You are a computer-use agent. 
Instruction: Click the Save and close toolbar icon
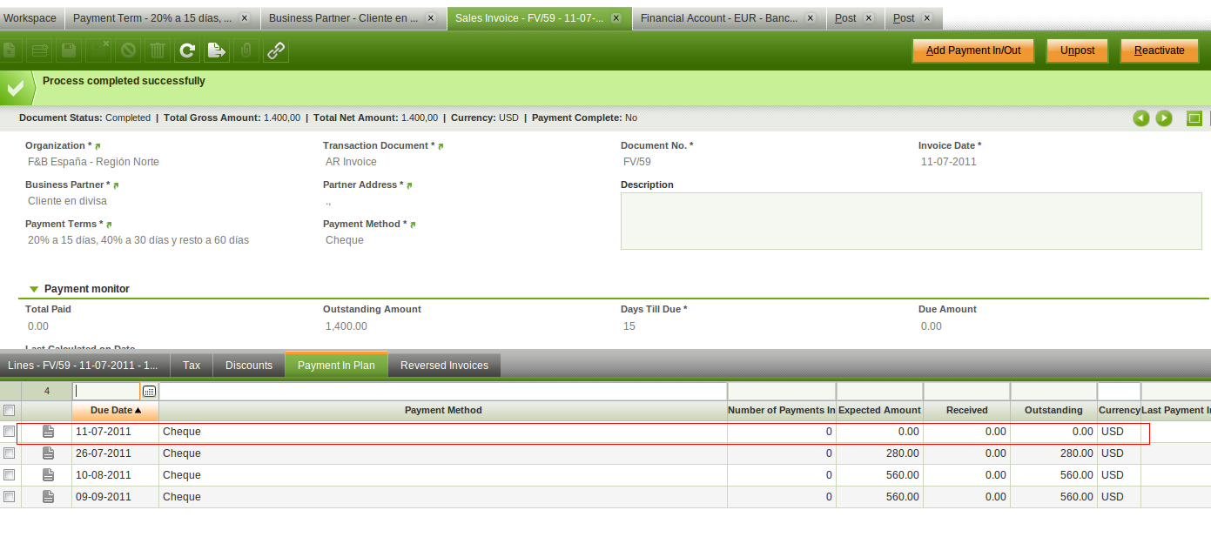(98, 50)
